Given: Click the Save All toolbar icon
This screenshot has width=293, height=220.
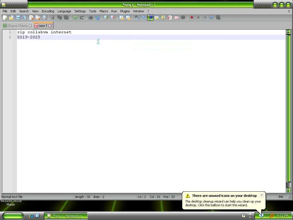Looking at the screenshot, I should coord(25,17).
